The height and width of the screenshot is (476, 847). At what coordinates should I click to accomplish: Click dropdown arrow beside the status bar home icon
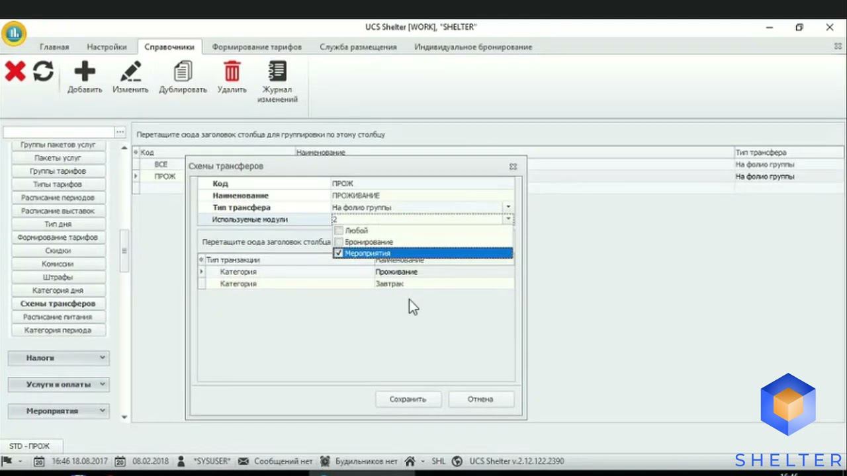422,461
